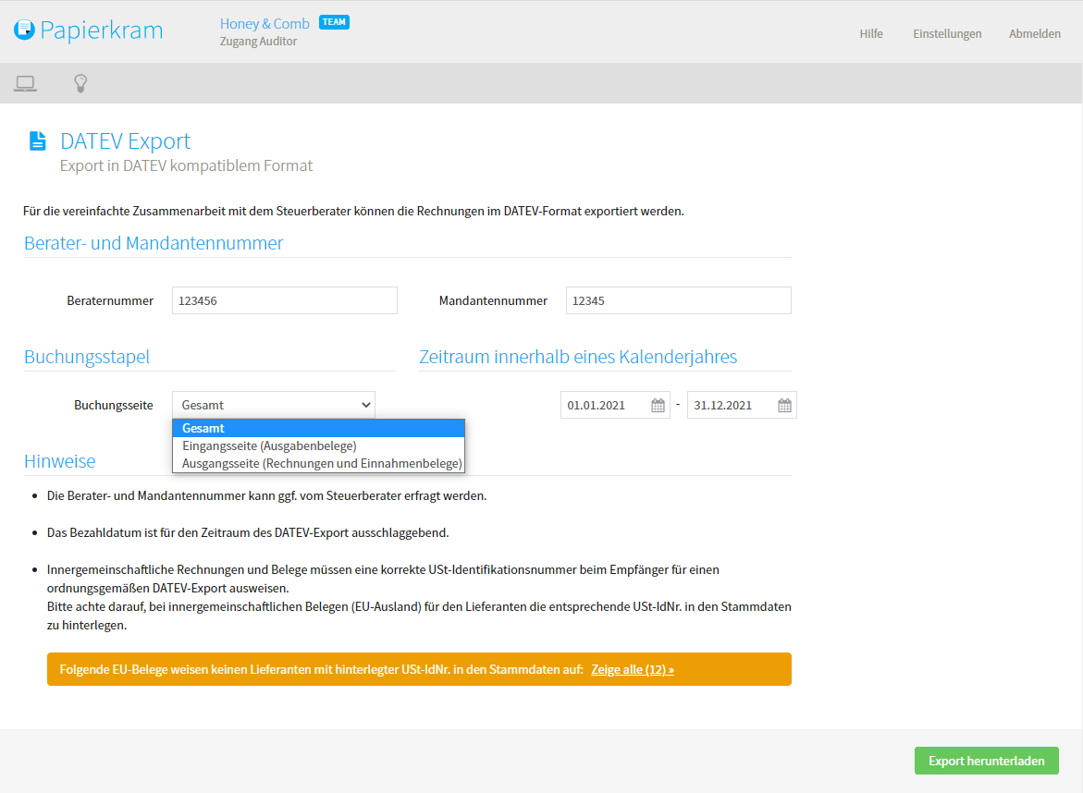
Task: Open the start date calendar picker icon
Action: click(x=658, y=405)
